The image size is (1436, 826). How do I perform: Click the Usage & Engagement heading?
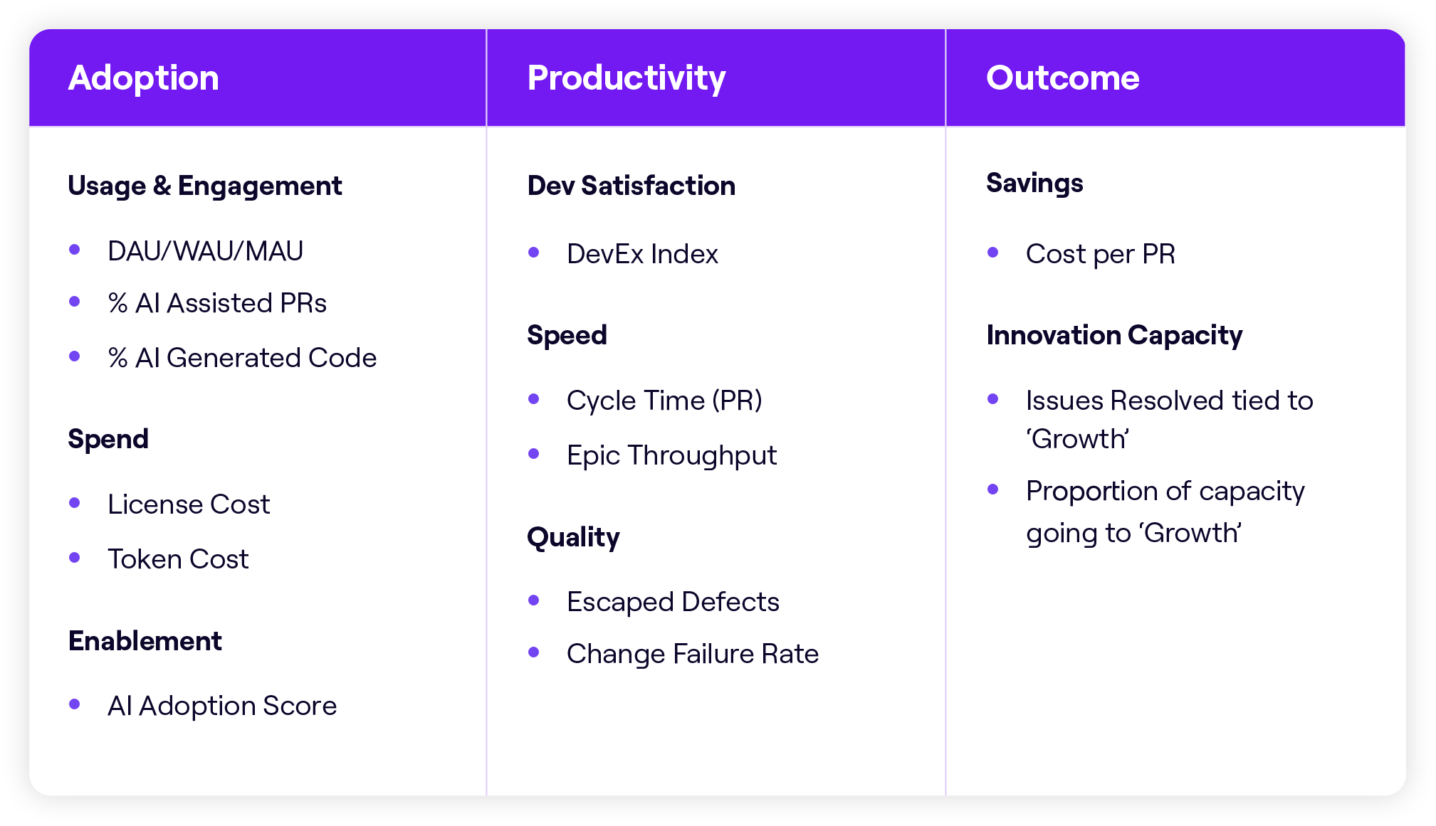(204, 186)
